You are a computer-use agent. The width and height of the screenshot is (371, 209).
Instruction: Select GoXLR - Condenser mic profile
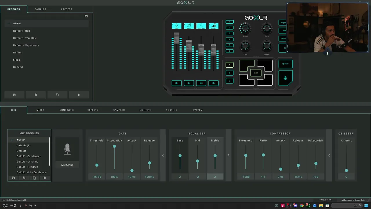pos(29,156)
